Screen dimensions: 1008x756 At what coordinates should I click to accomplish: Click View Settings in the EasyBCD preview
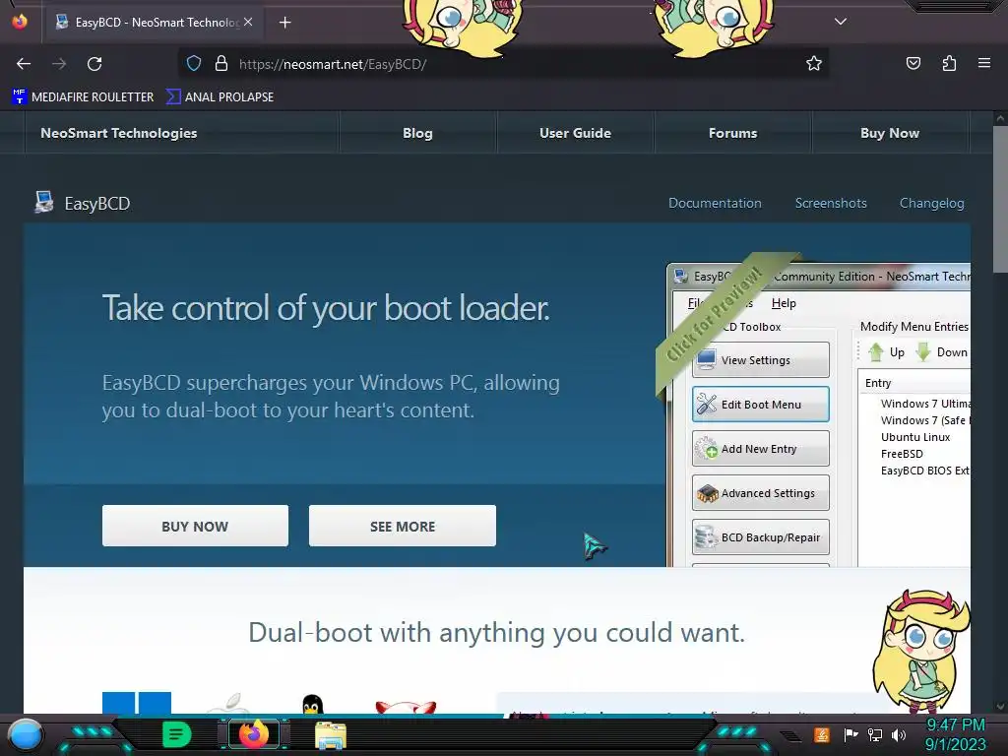pyautogui.click(x=761, y=360)
